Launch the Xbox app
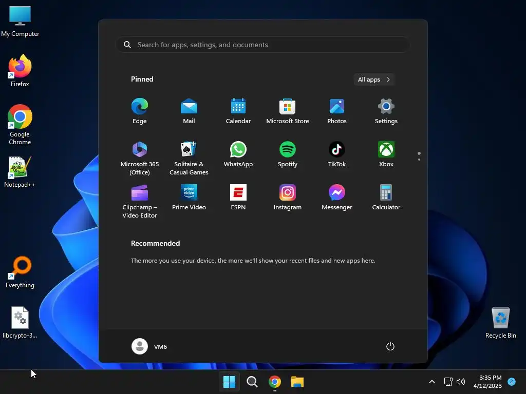 386,154
